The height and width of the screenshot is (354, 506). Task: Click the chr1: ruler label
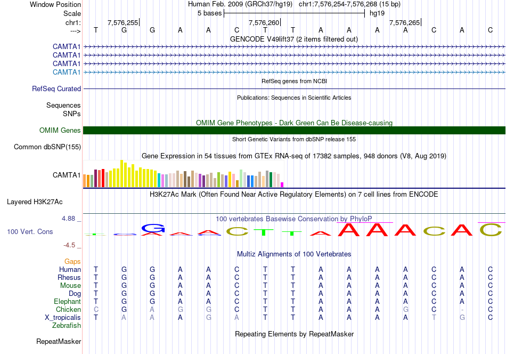pos(73,22)
